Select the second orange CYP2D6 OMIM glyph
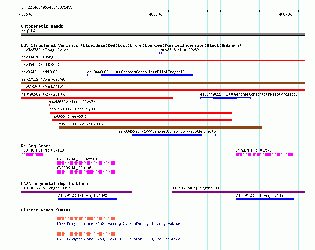Image resolution: width=315 pixels, height=250 pixels. click(86, 234)
